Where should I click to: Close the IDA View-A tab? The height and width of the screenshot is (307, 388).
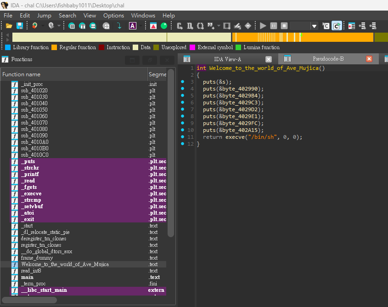(269, 59)
